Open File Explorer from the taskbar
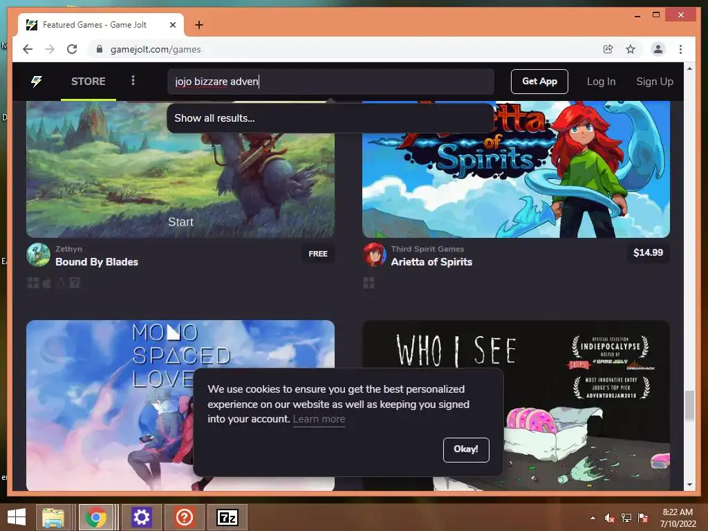The height and width of the screenshot is (531, 708). coord(53,517)
